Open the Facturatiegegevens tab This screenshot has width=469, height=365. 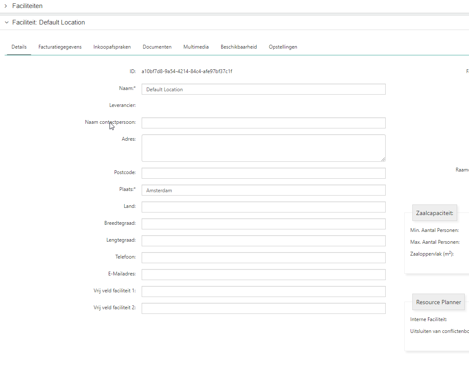[x=60, y=47]
